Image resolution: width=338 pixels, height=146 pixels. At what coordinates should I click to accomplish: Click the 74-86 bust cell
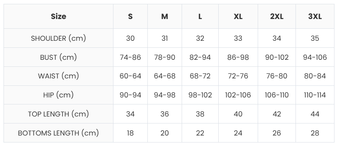[130, 57]
